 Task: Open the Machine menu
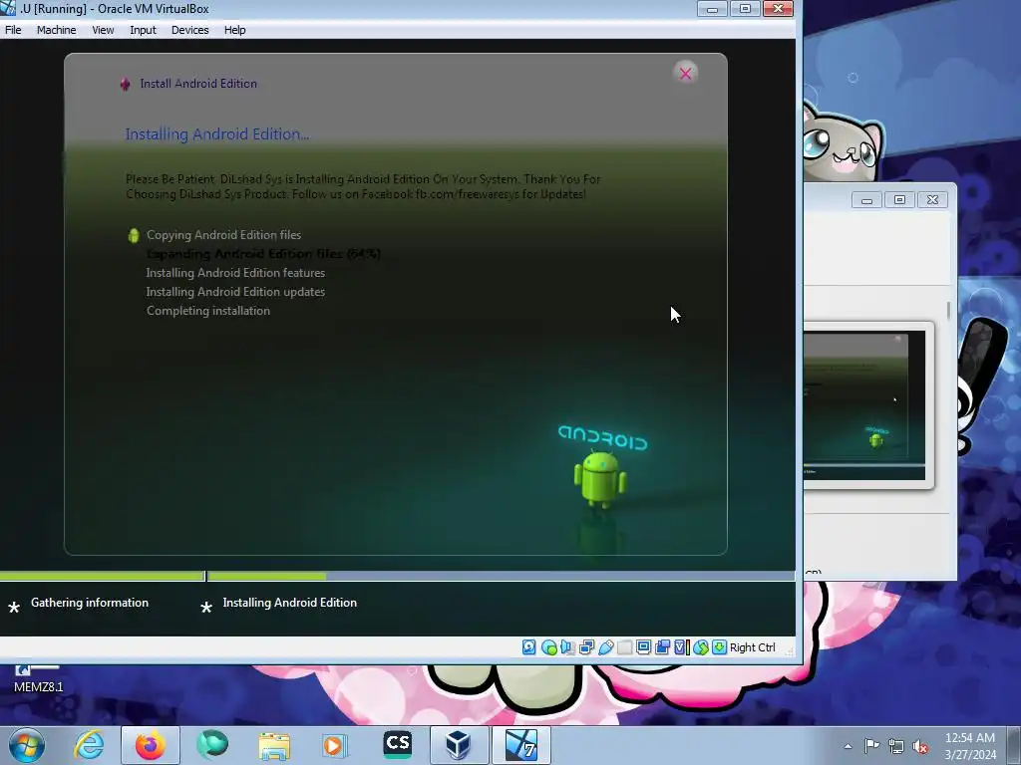(56, 30)
